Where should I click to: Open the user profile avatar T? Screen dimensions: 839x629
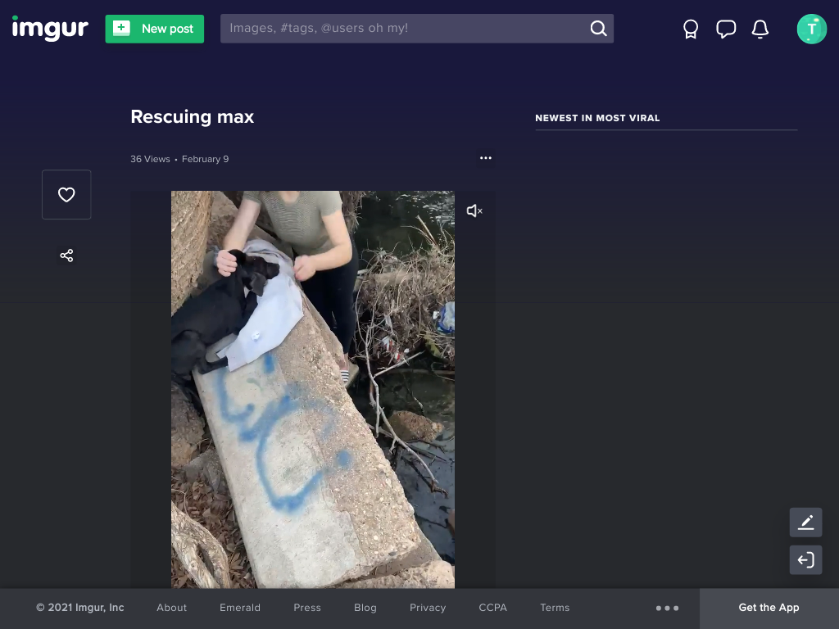(x=812, y=29)
